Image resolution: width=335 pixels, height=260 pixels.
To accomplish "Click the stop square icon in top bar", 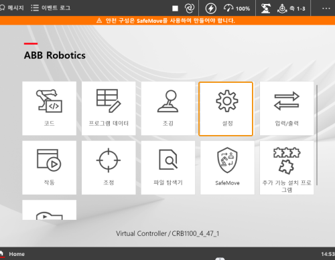I will pos(175,9).
